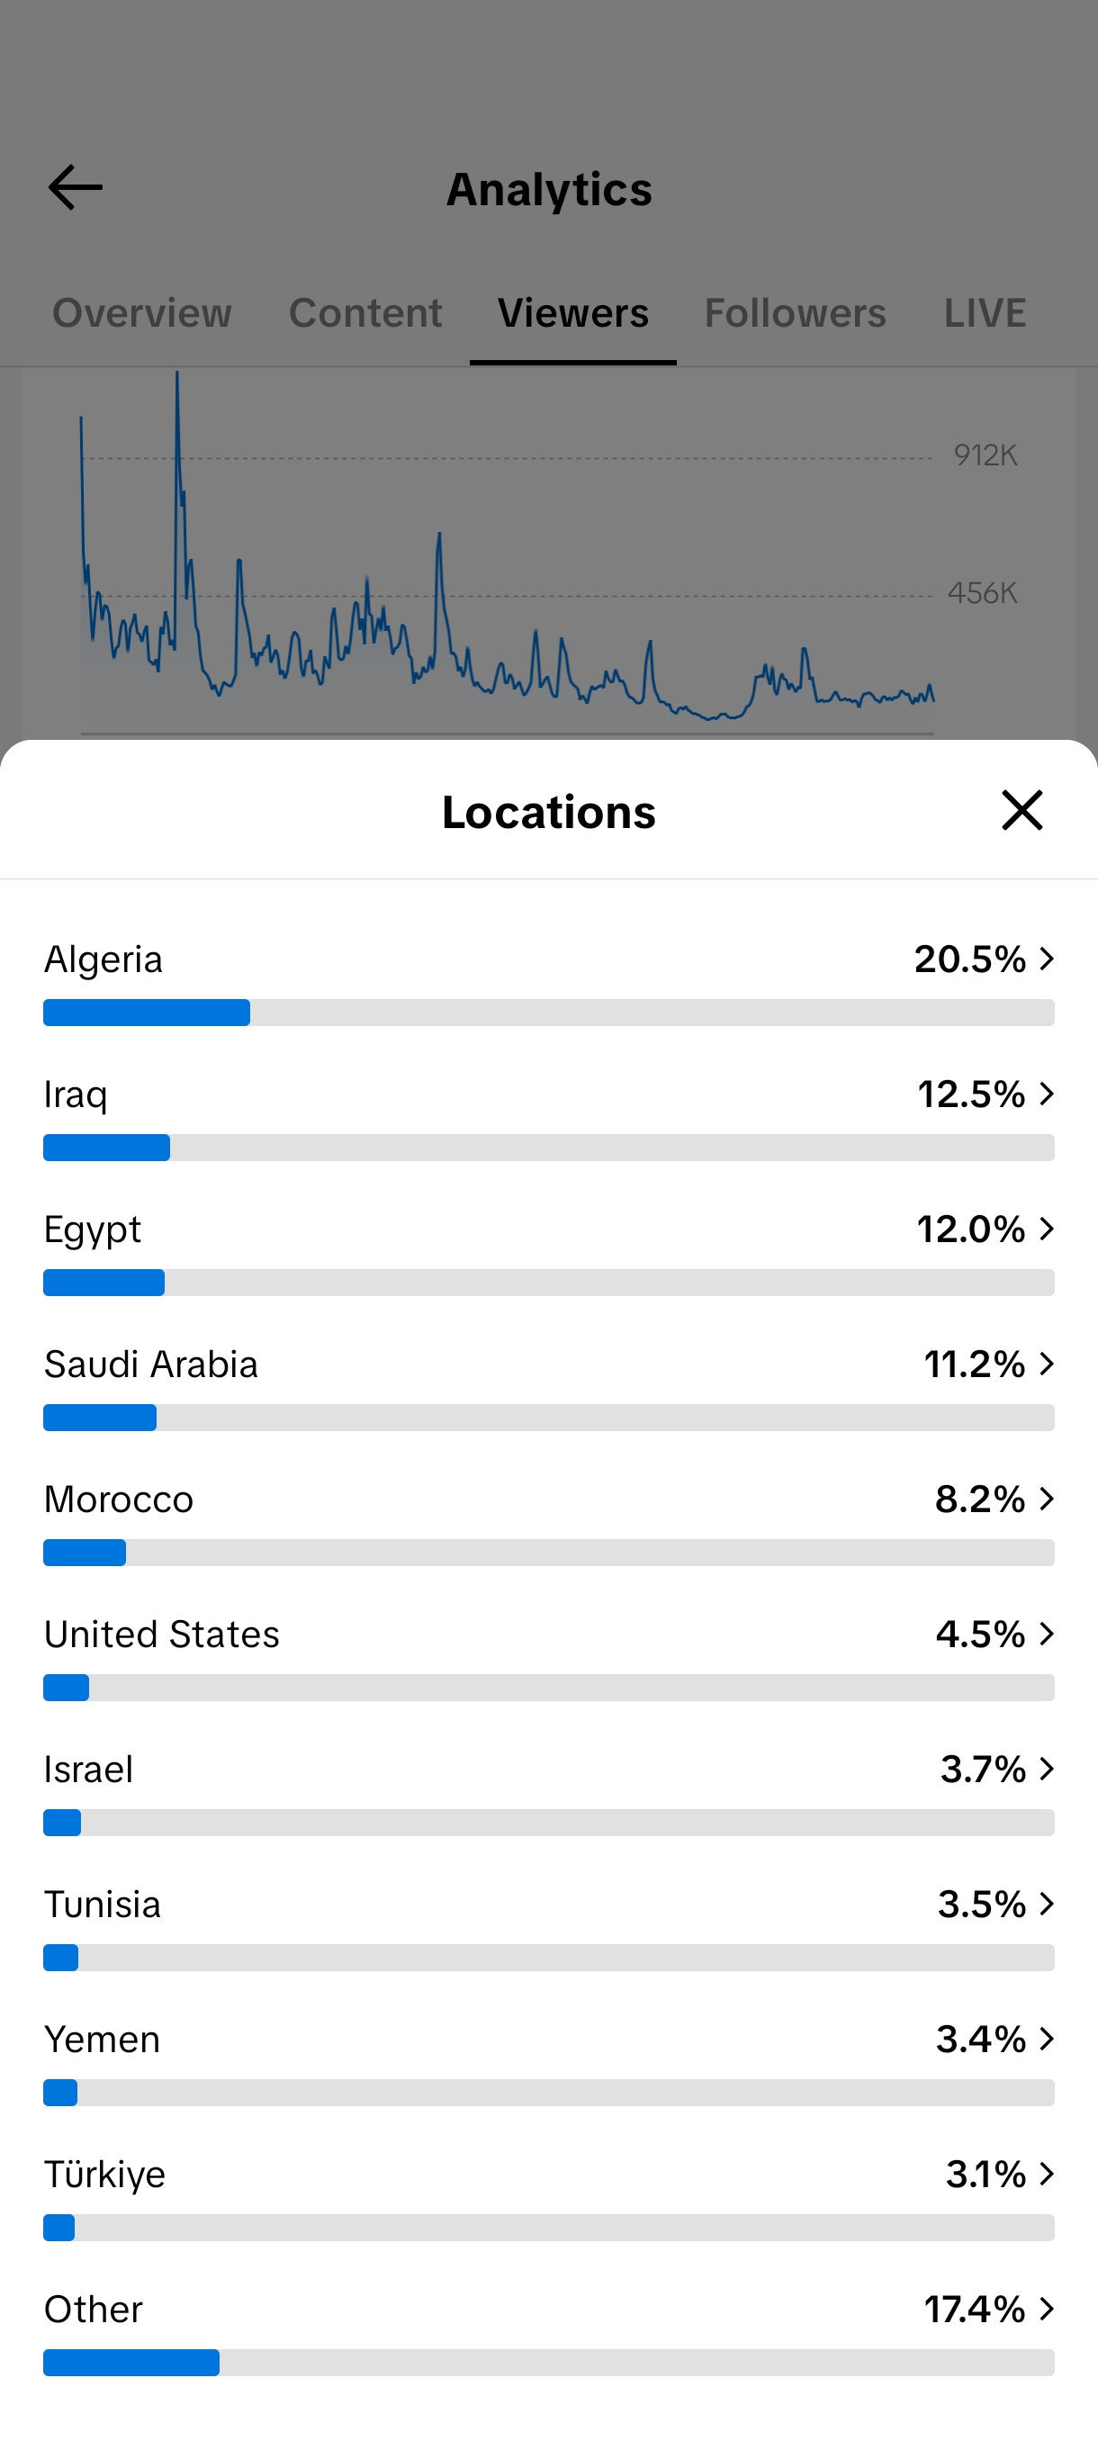Tap the Tunisia chevron arrow
This screenshot has height=2441, width=1098.
click(x=1046, y=1905)
